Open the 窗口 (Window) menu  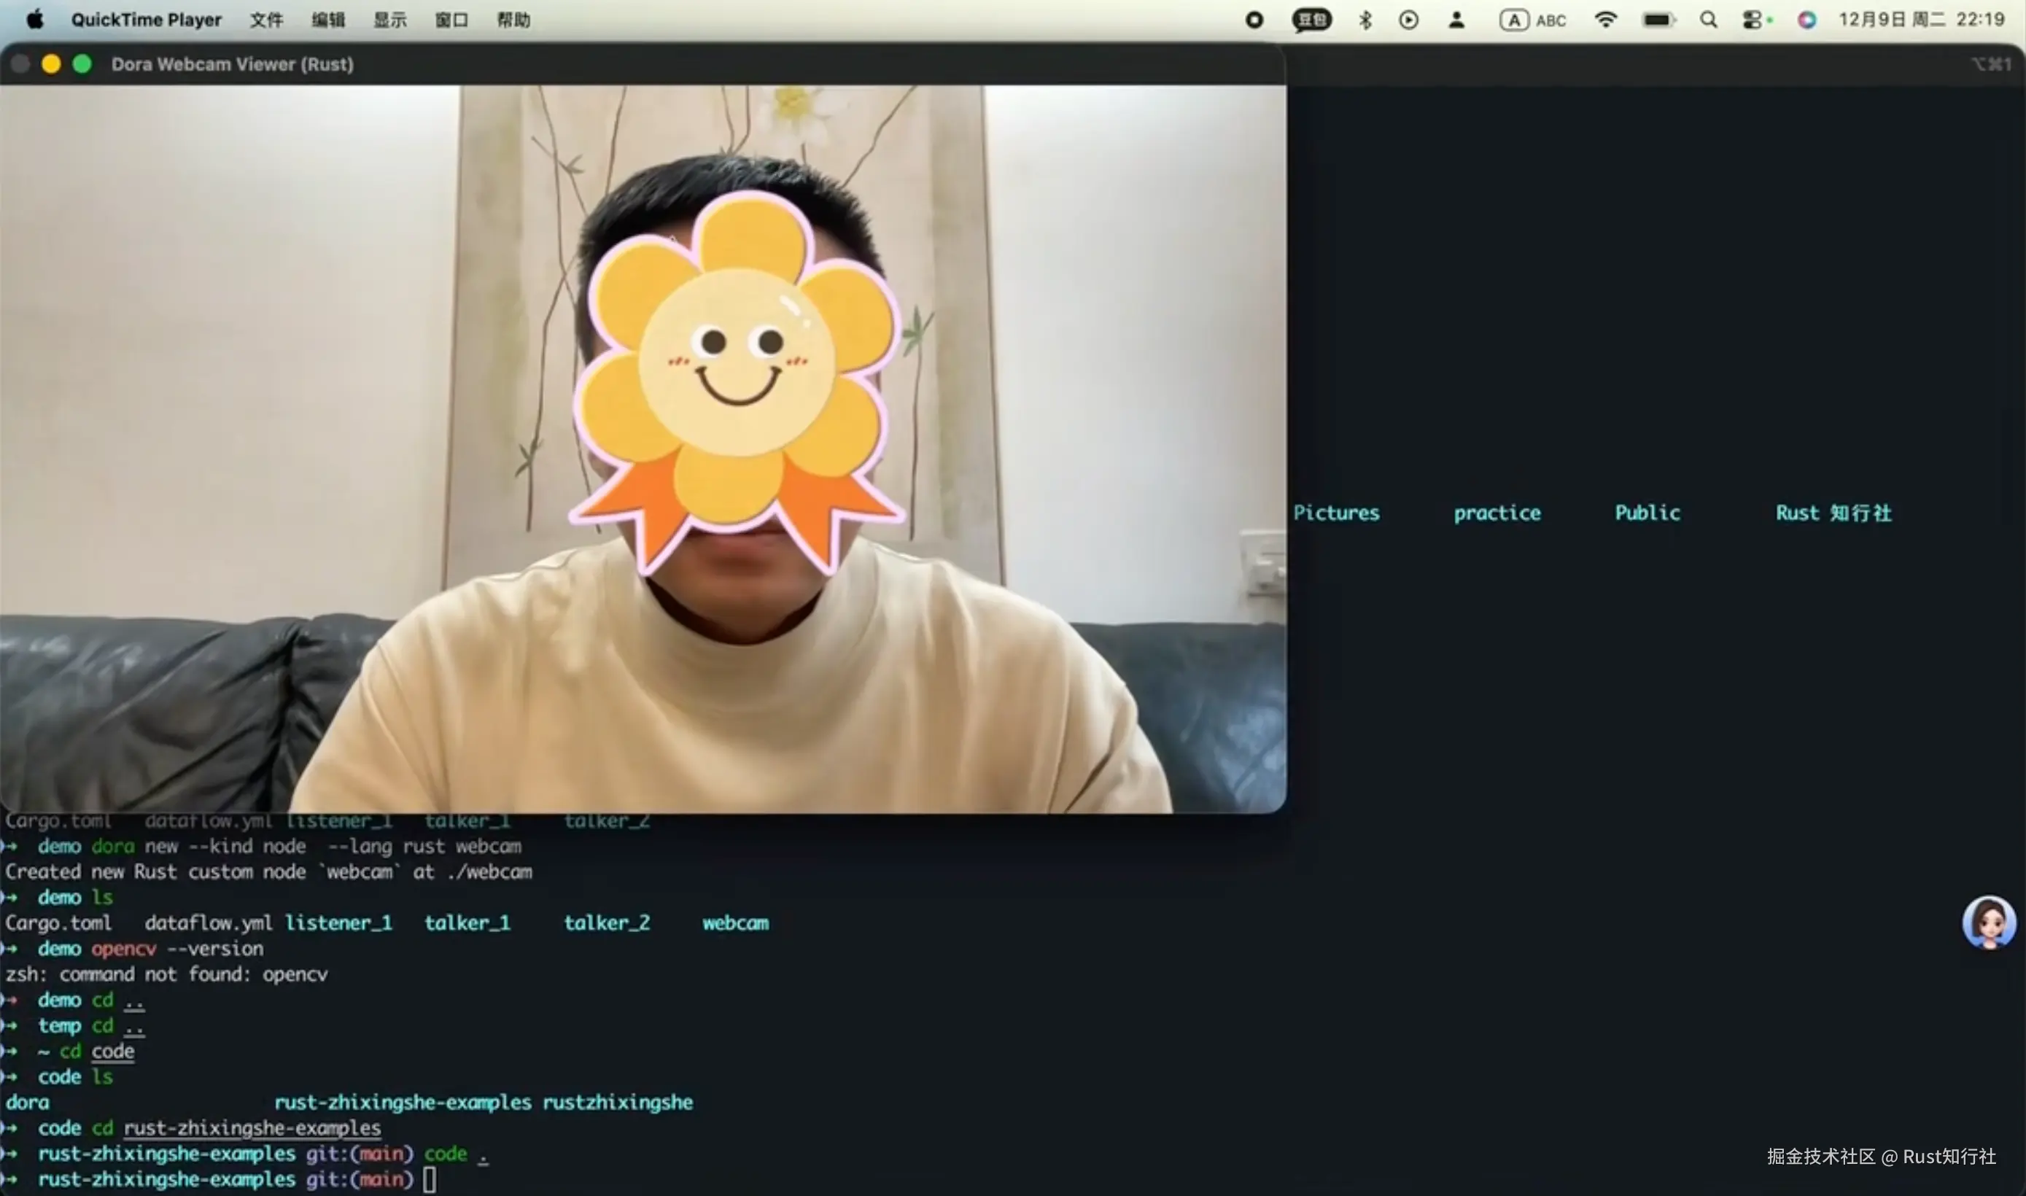point(451,20)
